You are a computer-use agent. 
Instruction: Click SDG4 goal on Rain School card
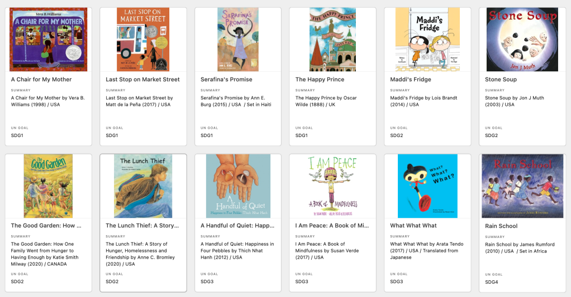[x=491, y=282]
